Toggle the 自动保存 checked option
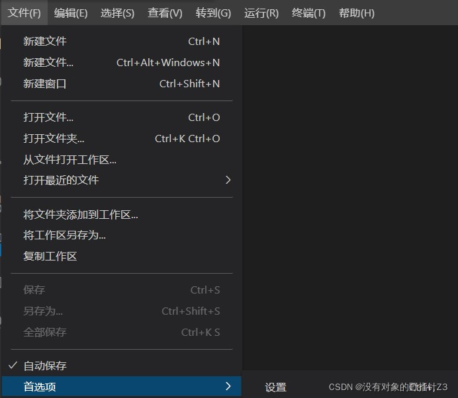The width and height of the screenshot is (458, 398). [122, 366]
